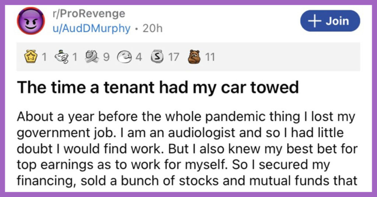The height and width of the screenshot is (197, 377).
Task: Open the post titled The time a tenant had my car towed
Action: (158, 87)
